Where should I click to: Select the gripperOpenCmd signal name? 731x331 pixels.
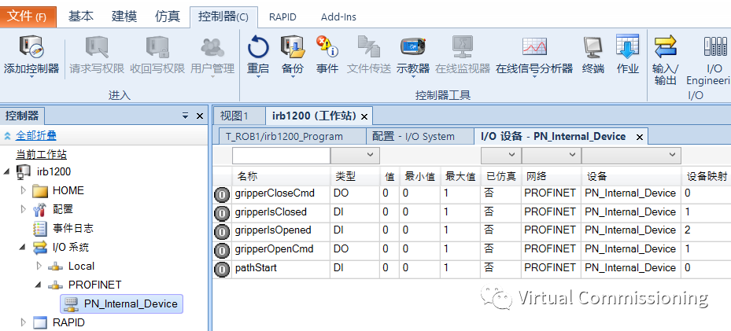pos(274,249)
